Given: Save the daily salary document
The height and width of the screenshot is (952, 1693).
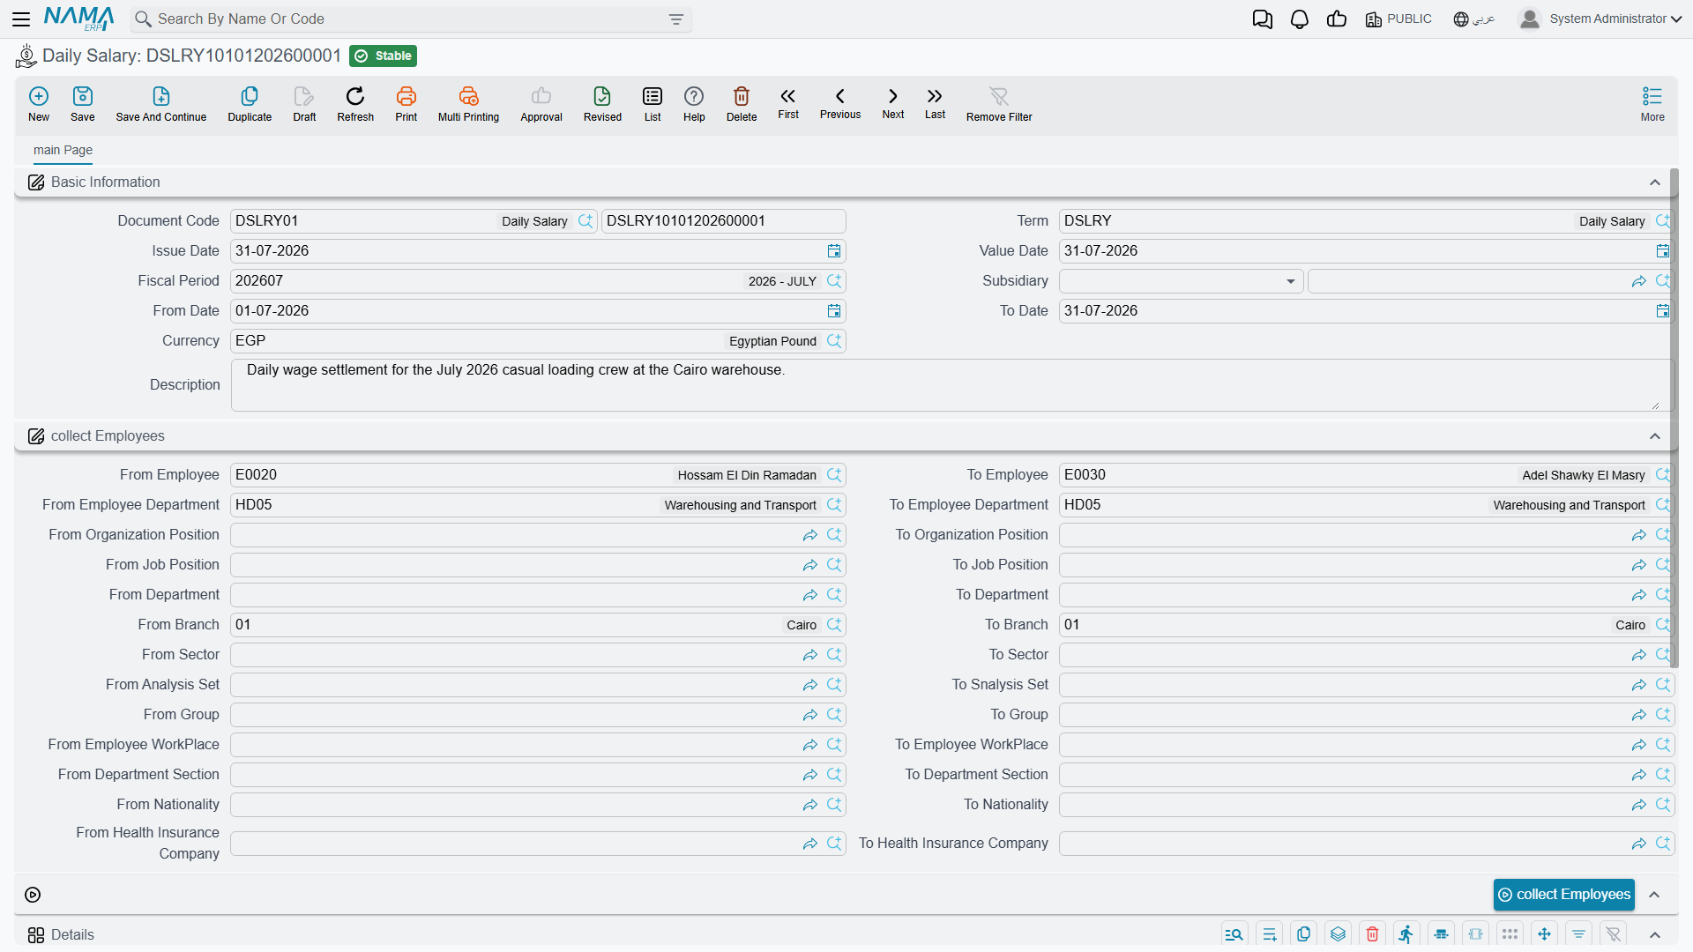Looking at the screenshot, I should pyautogui.click(x=83, y=103).
